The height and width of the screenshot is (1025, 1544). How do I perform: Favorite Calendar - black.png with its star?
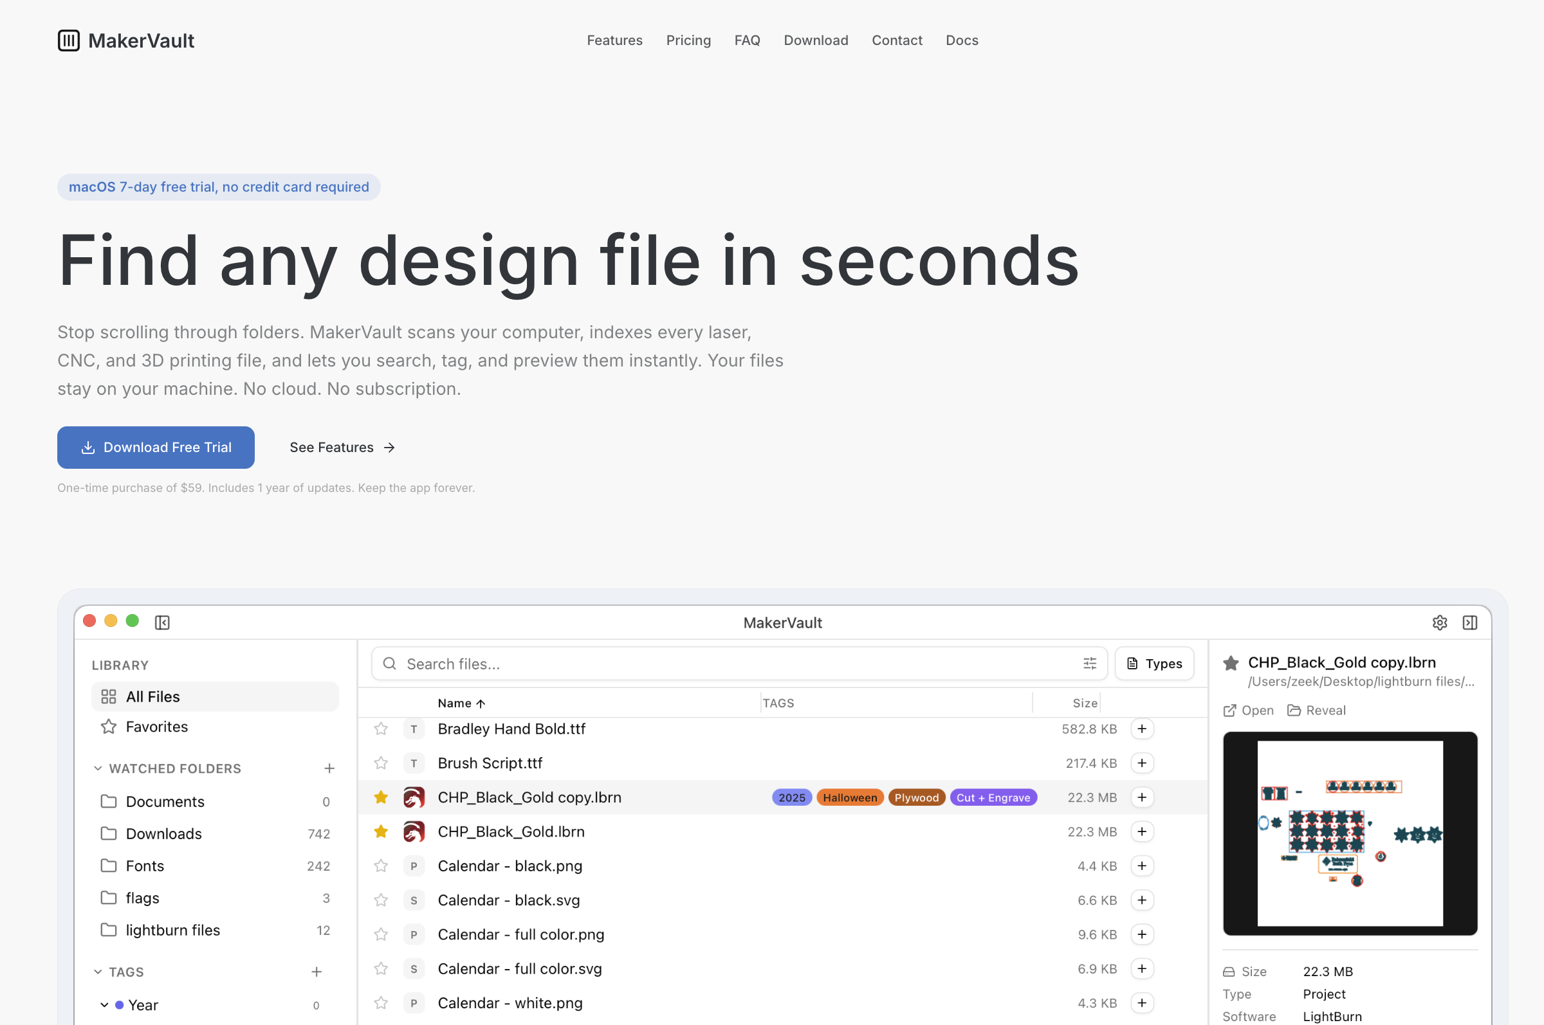[x=381, y=866]
